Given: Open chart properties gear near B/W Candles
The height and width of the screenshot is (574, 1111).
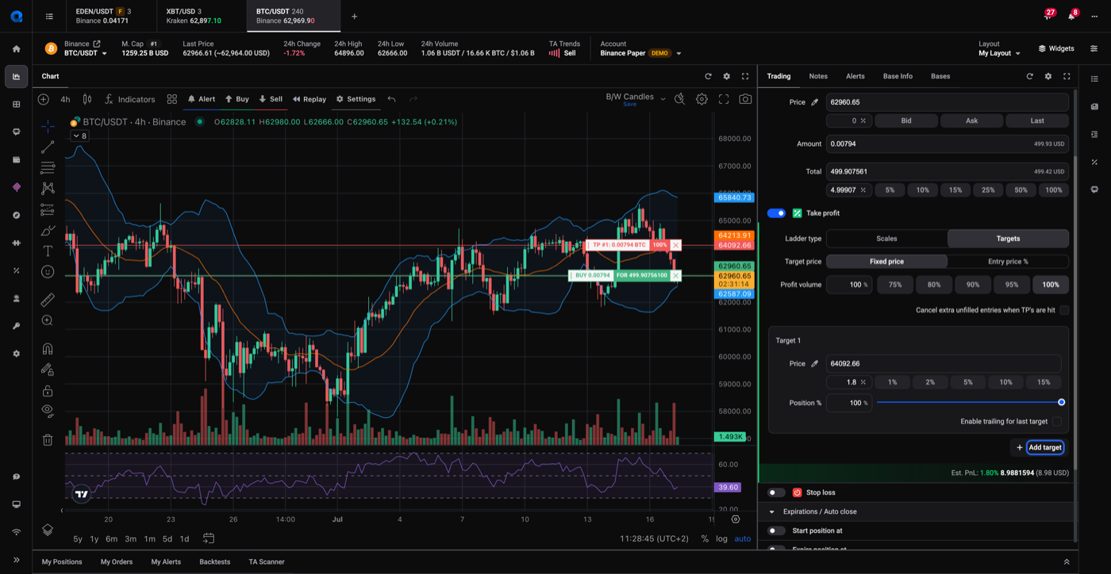Looking at the screenshot, I should click(x=702, y=99).
